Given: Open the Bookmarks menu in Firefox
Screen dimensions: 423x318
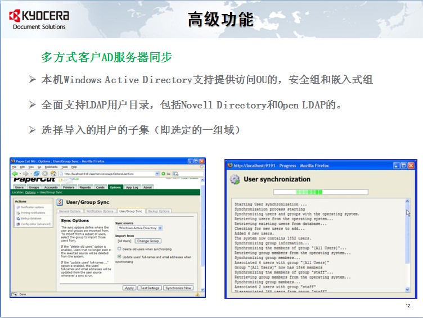Looking at the screenshot, I should (x=51, y=167).
